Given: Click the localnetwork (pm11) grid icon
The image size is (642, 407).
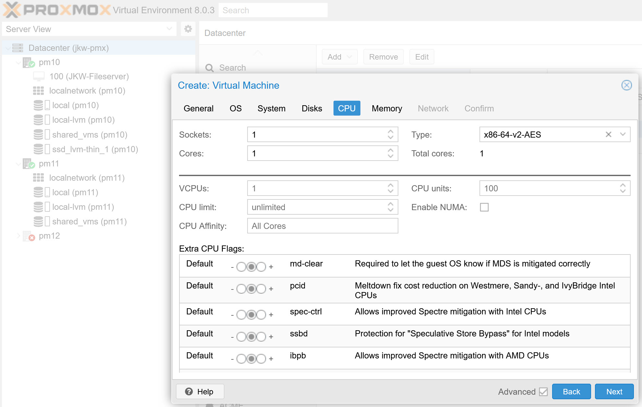Looking at the screenshot, I should pos(38,178).
